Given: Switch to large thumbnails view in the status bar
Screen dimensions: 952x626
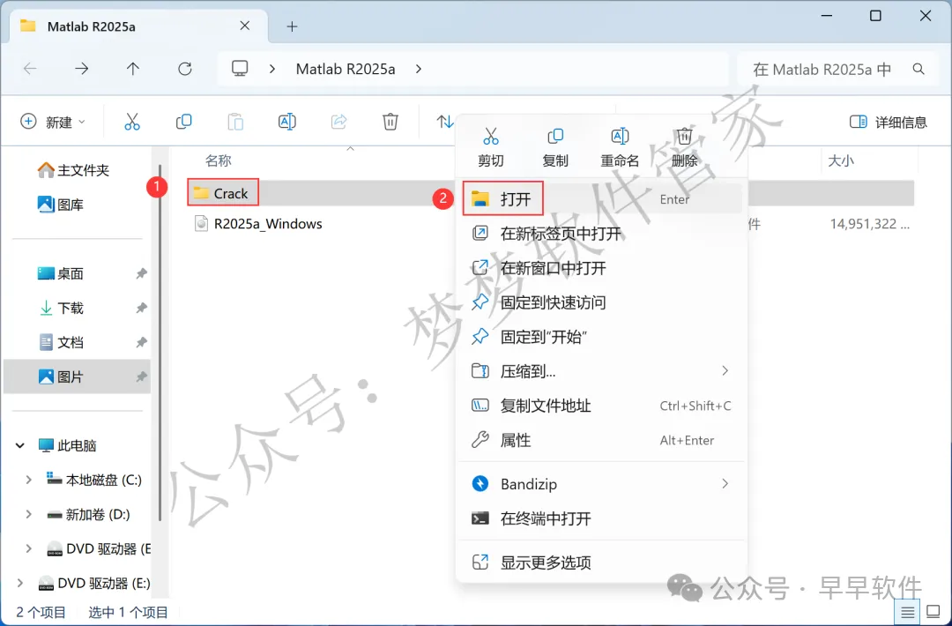Looking at the screenshot, I should click(933, 611).
